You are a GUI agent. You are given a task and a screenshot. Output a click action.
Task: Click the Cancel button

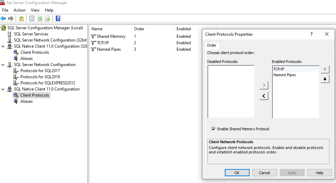(265, 173)
